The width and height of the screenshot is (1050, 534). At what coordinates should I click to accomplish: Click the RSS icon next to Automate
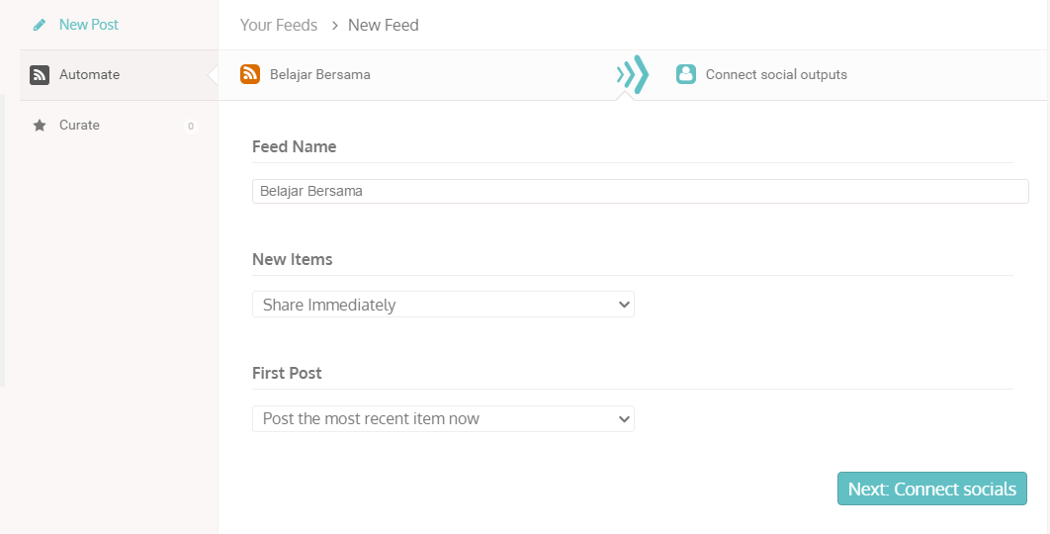[x=40, y=75]
